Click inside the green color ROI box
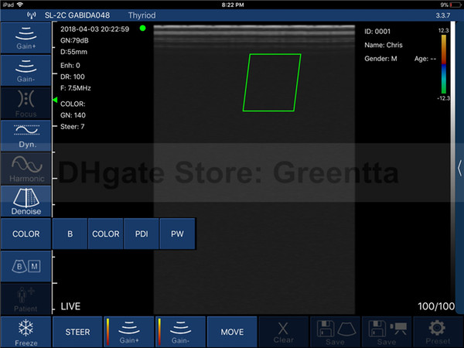Viewport: 464px width, 348px height. point(271,83)
